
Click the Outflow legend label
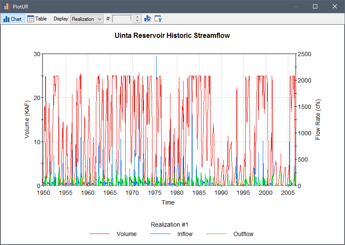[243, 234]
